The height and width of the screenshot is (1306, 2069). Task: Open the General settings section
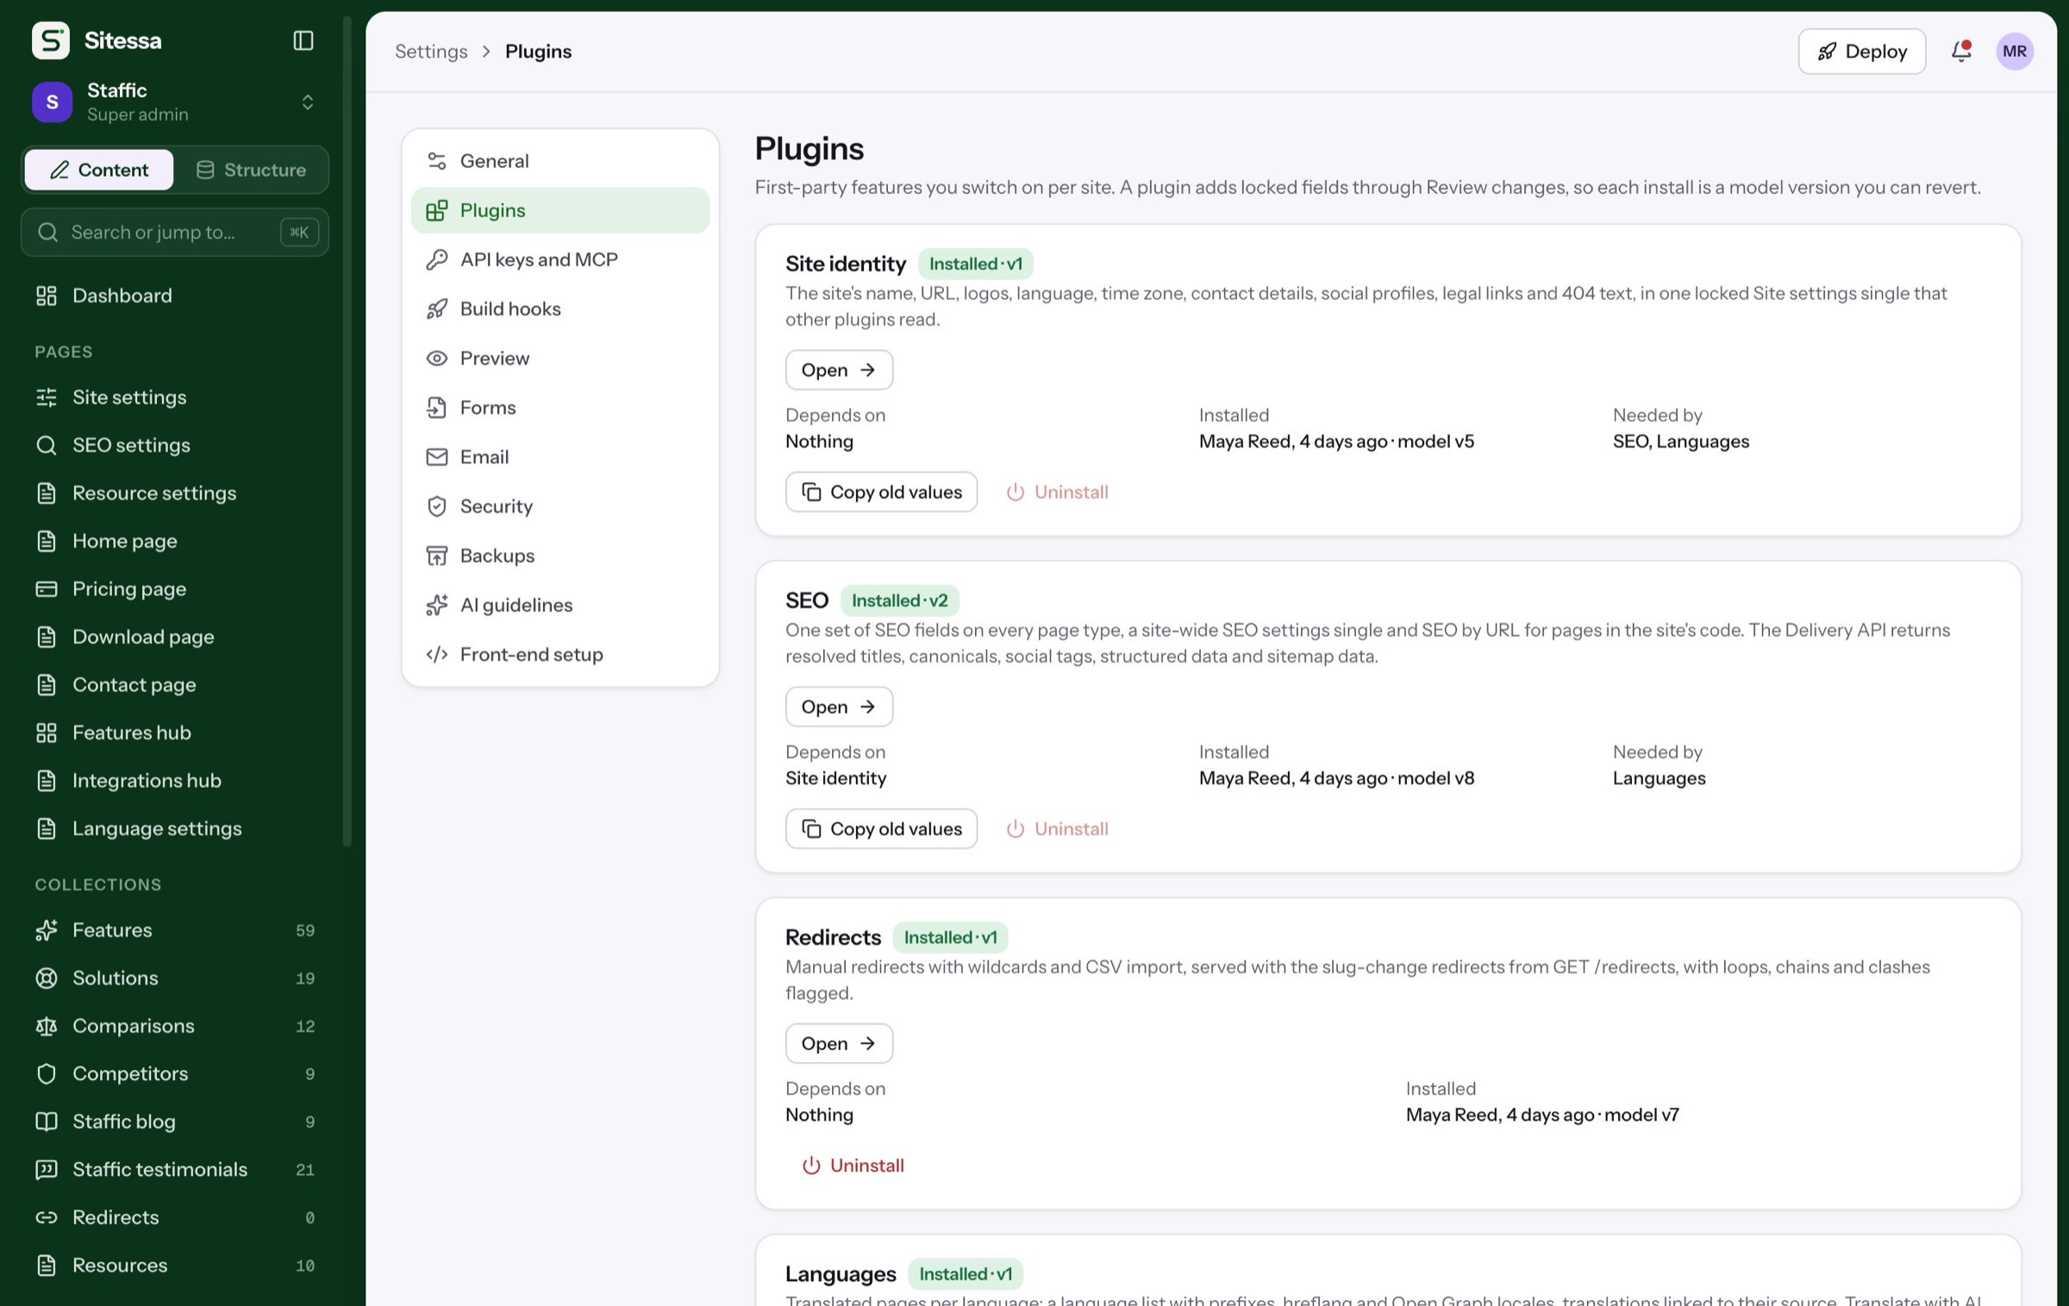pyautogui.click(x=560, y=161)
